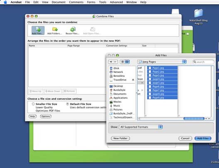
Task: Click the Add Files confirm button
Action: (x=203, y=138)
